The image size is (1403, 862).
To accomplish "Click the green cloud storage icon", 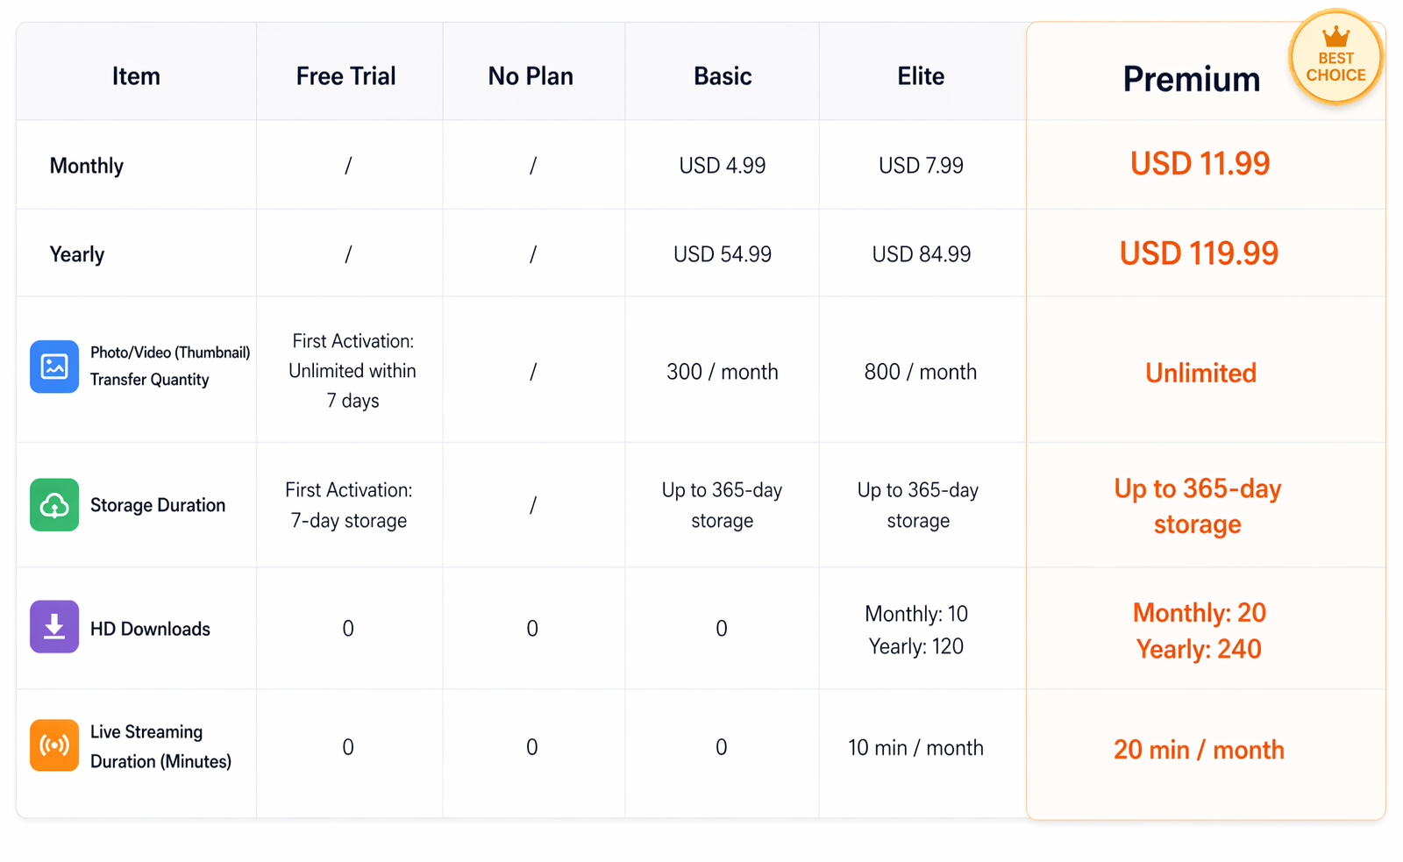I will [x=54, y=504].
